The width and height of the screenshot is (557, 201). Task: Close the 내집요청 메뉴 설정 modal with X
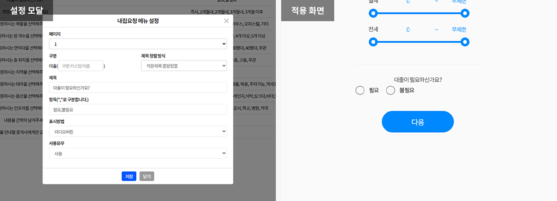pyautogui.click(x=227, y=21)
